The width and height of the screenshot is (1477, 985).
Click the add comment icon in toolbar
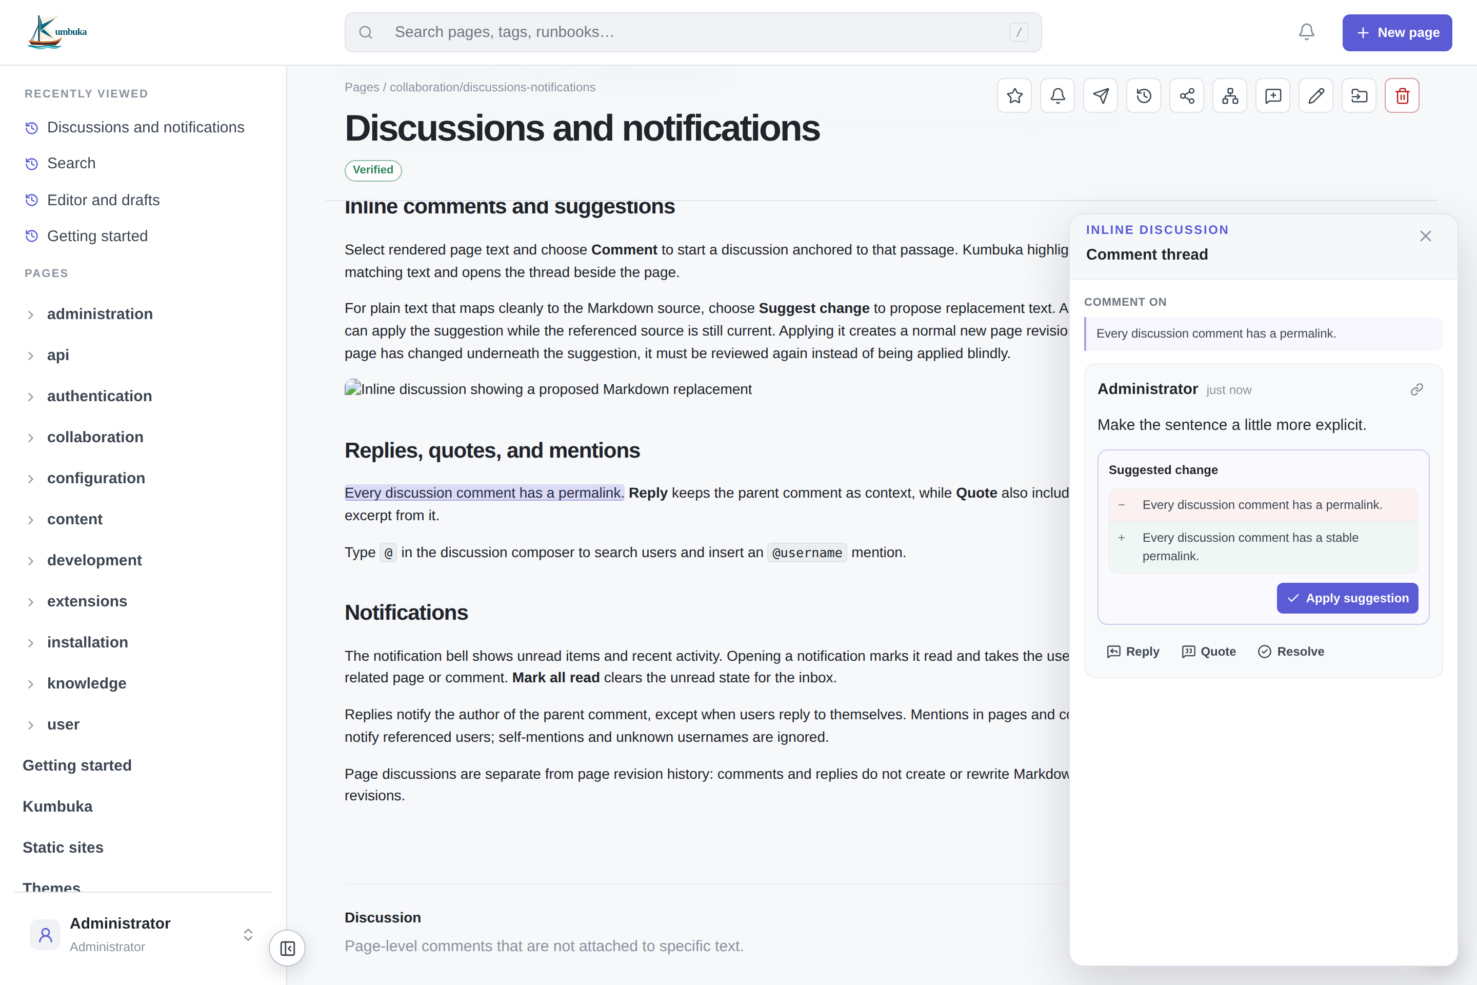[1273, 95]
